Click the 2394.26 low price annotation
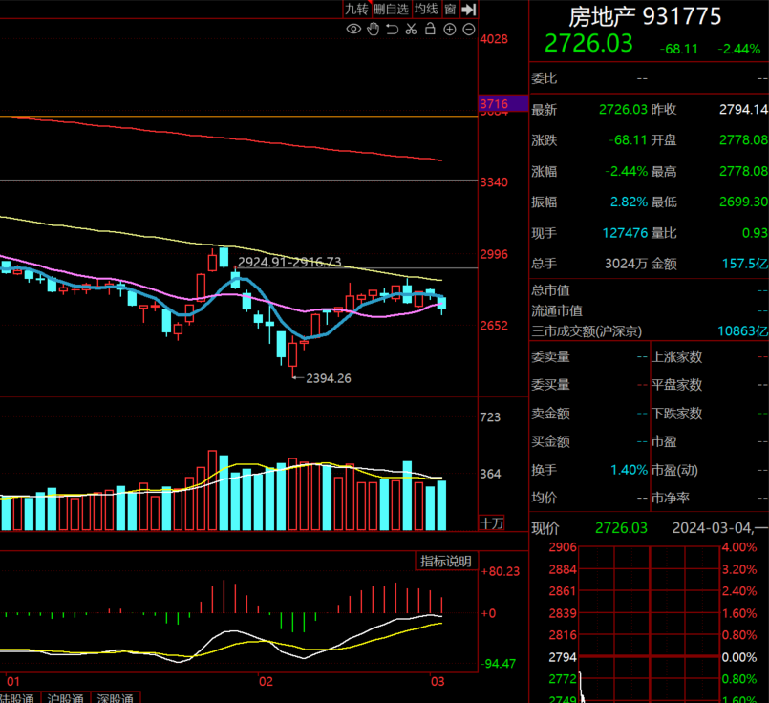Image resolution: width=769 pixels, height=703 pixels. 328,378
